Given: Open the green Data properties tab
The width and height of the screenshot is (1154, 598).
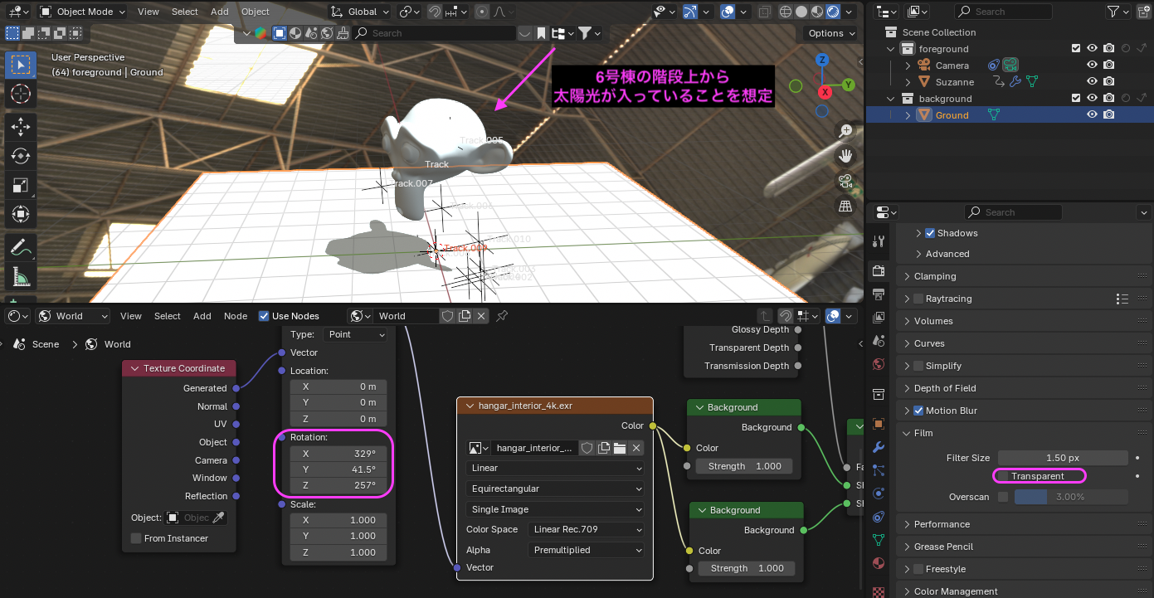Looking at the screenshot, I should [x=879, y=539].
